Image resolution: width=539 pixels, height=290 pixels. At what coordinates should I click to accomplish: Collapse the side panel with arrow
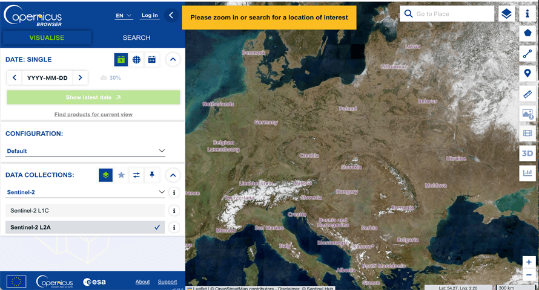point(171,15)
